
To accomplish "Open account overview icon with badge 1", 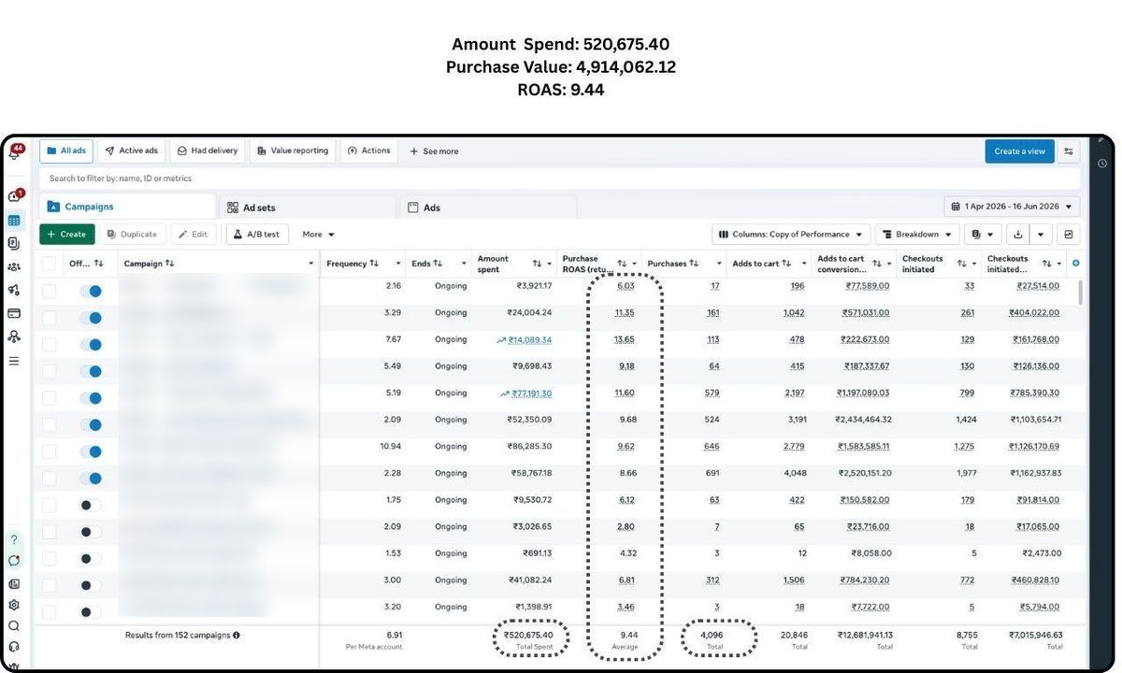I will tap(15, 196).
